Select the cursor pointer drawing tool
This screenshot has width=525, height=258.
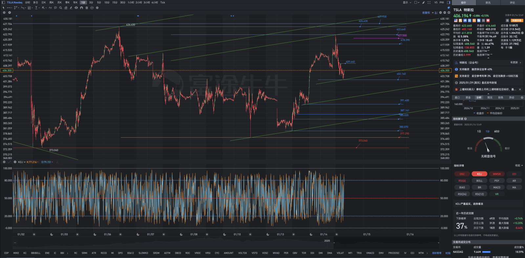coord(3,8)
